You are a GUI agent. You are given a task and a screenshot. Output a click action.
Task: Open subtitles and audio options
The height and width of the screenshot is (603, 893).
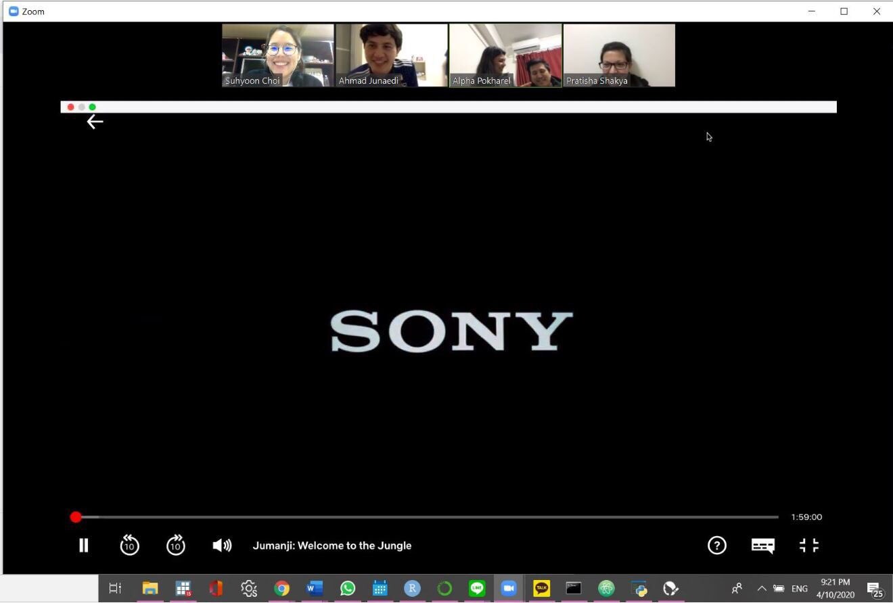763,546
